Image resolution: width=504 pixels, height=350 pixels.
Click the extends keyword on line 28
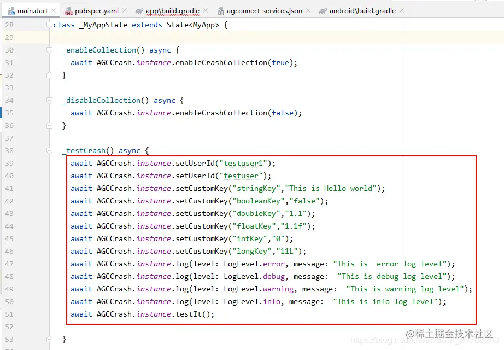(147, 25)
